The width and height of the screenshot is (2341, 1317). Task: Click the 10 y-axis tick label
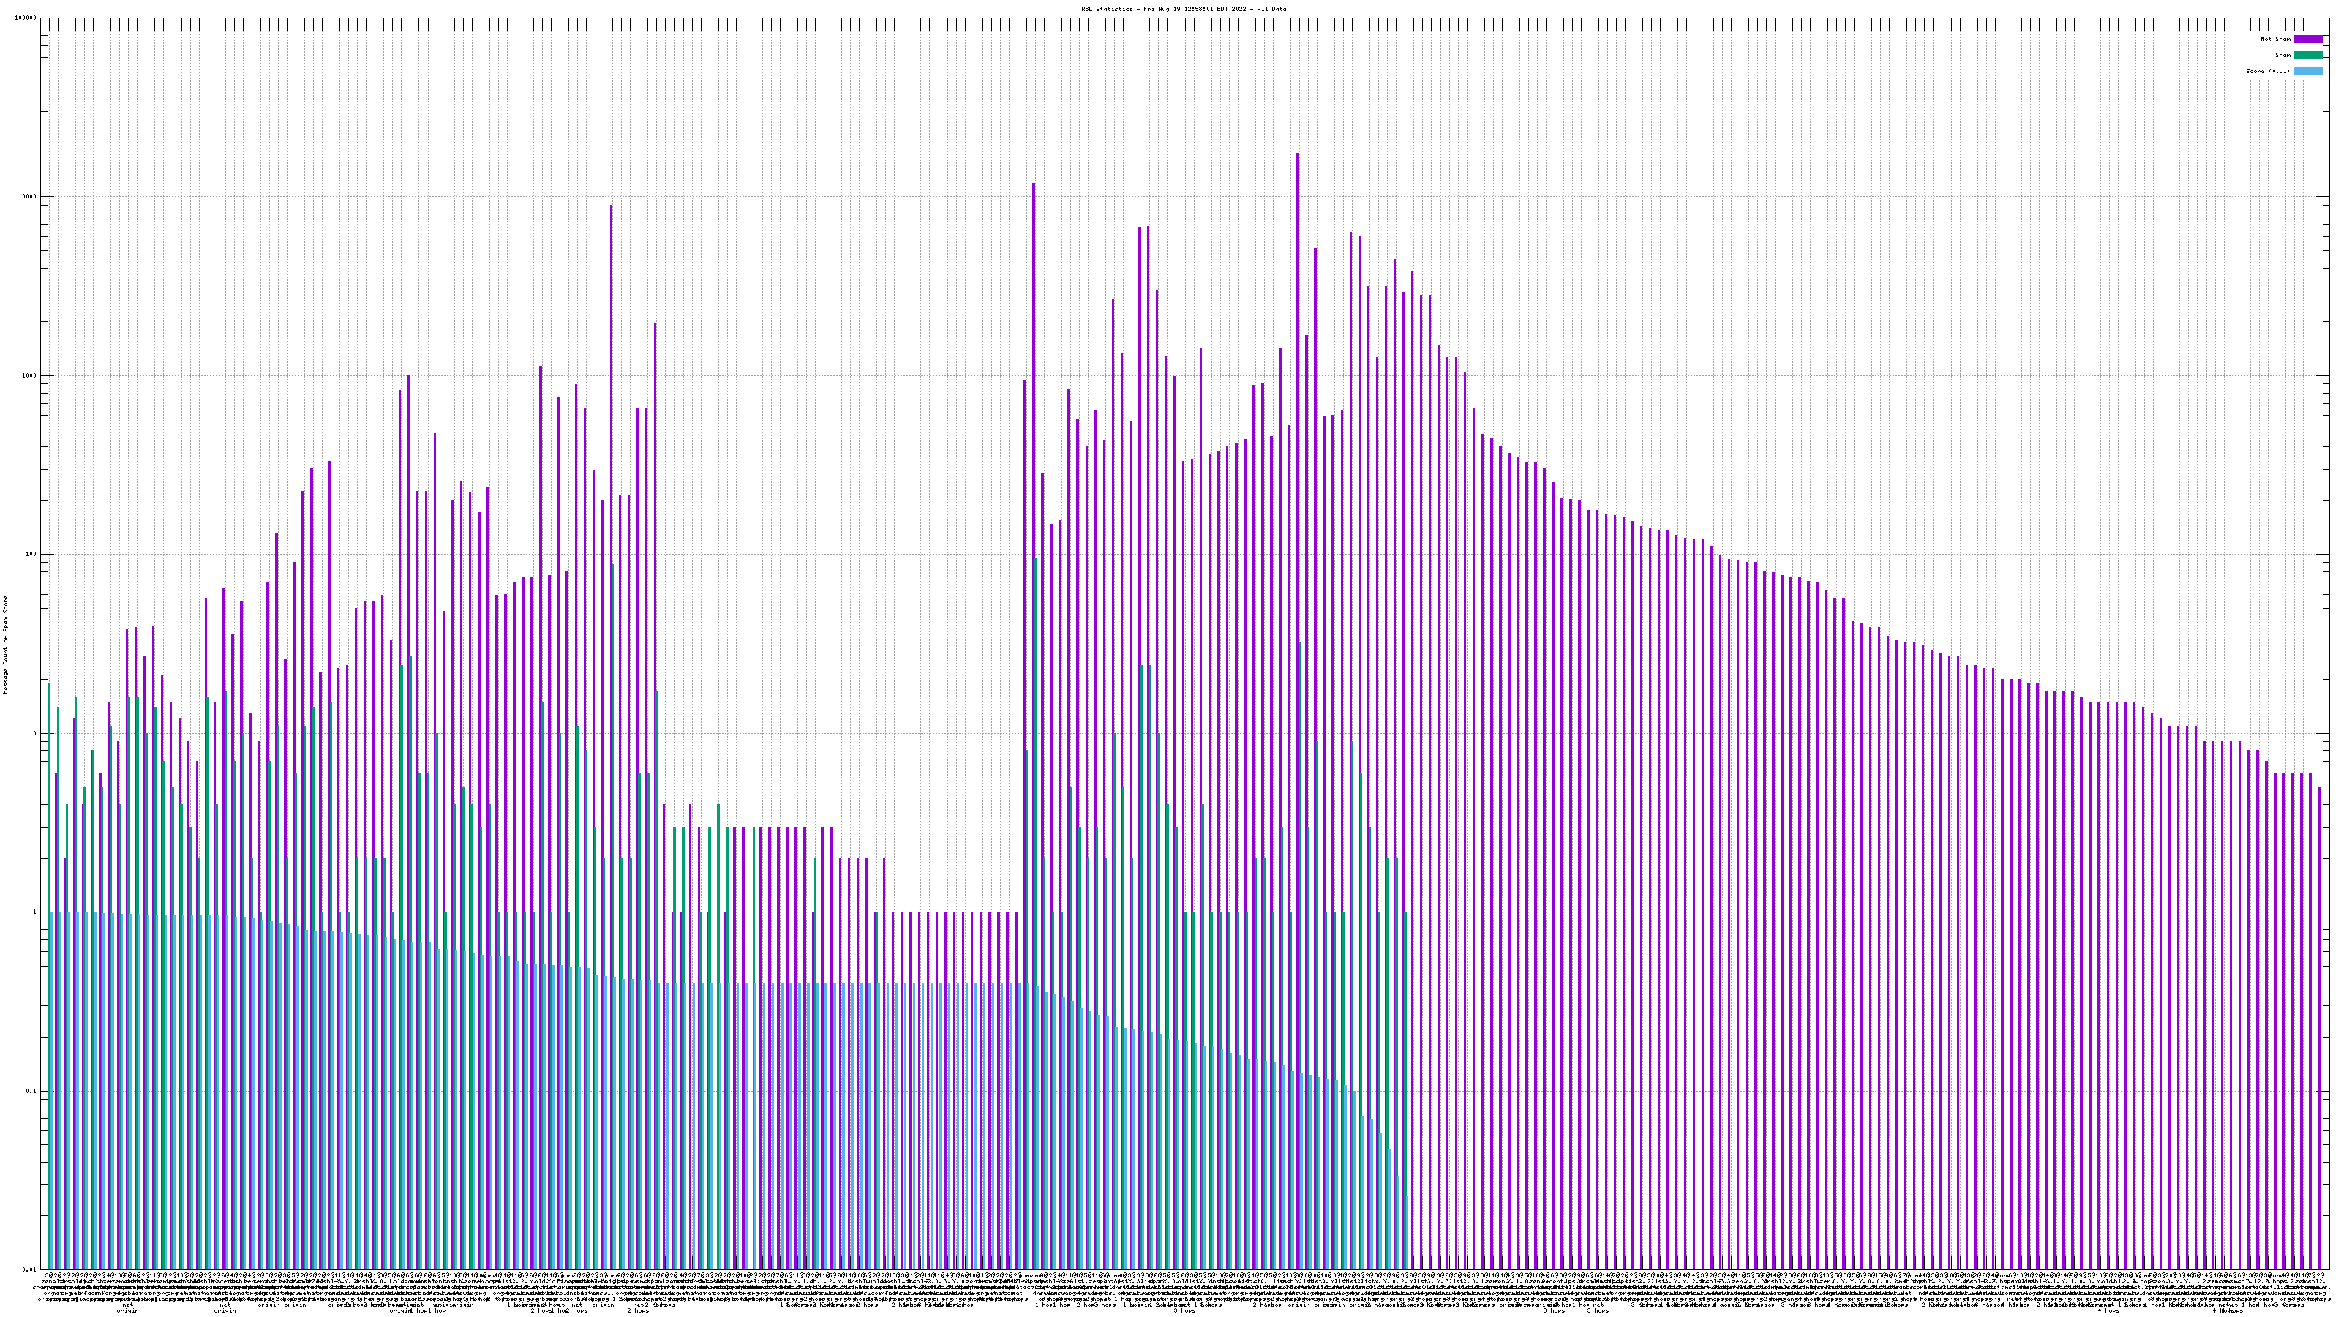(34, 735)
